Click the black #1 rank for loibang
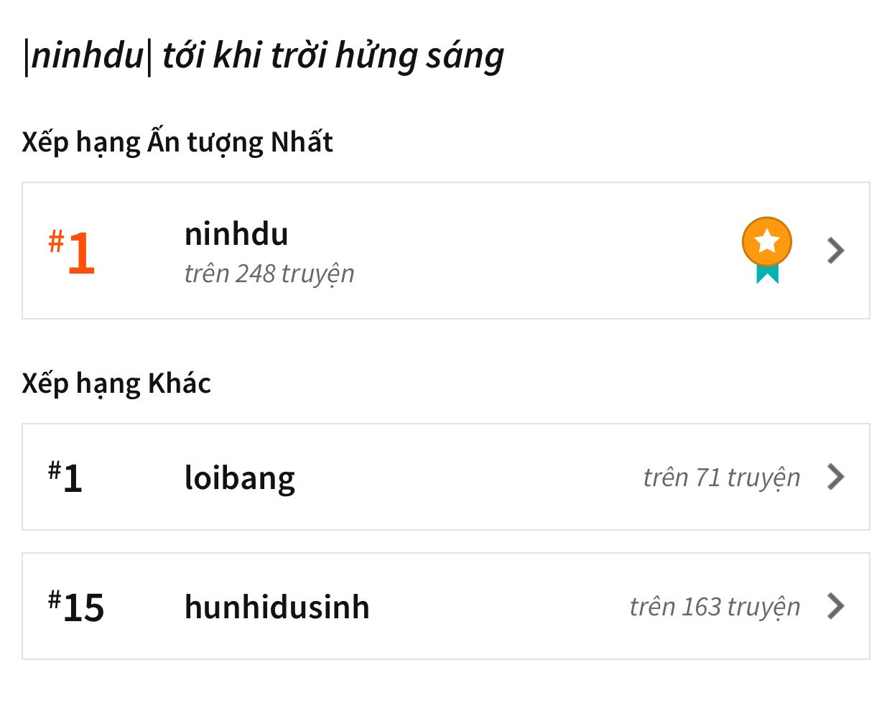This screenshot has width=892, height=703. tap(72, 478)
